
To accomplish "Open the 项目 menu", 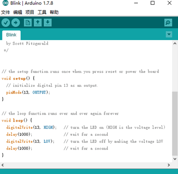I will coord(30,12).
